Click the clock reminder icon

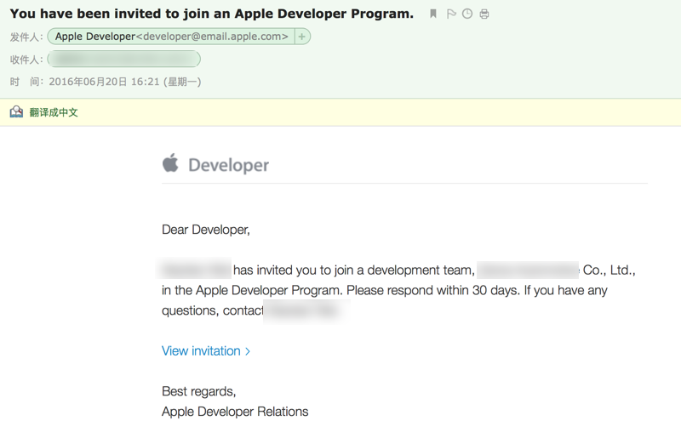467,14
